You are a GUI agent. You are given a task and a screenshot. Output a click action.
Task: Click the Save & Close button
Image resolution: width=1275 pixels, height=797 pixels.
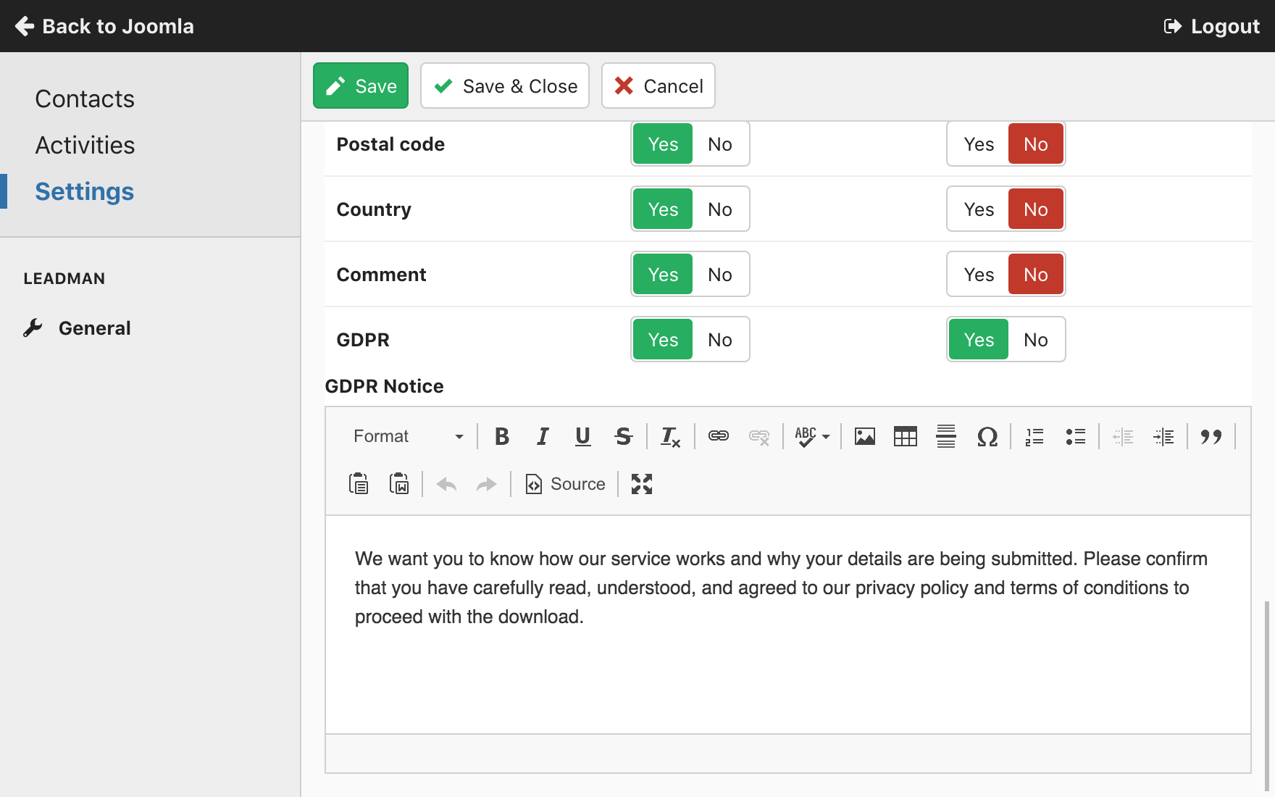(x=505, y=86)
